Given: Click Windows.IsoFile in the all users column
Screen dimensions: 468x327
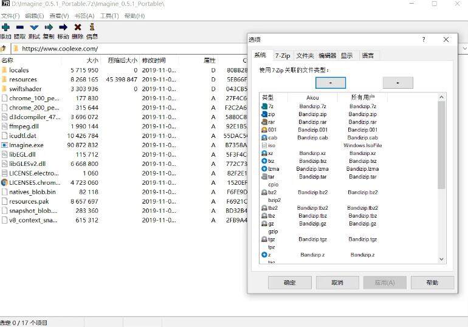Looking at the screenshot, I should point(363,145).
